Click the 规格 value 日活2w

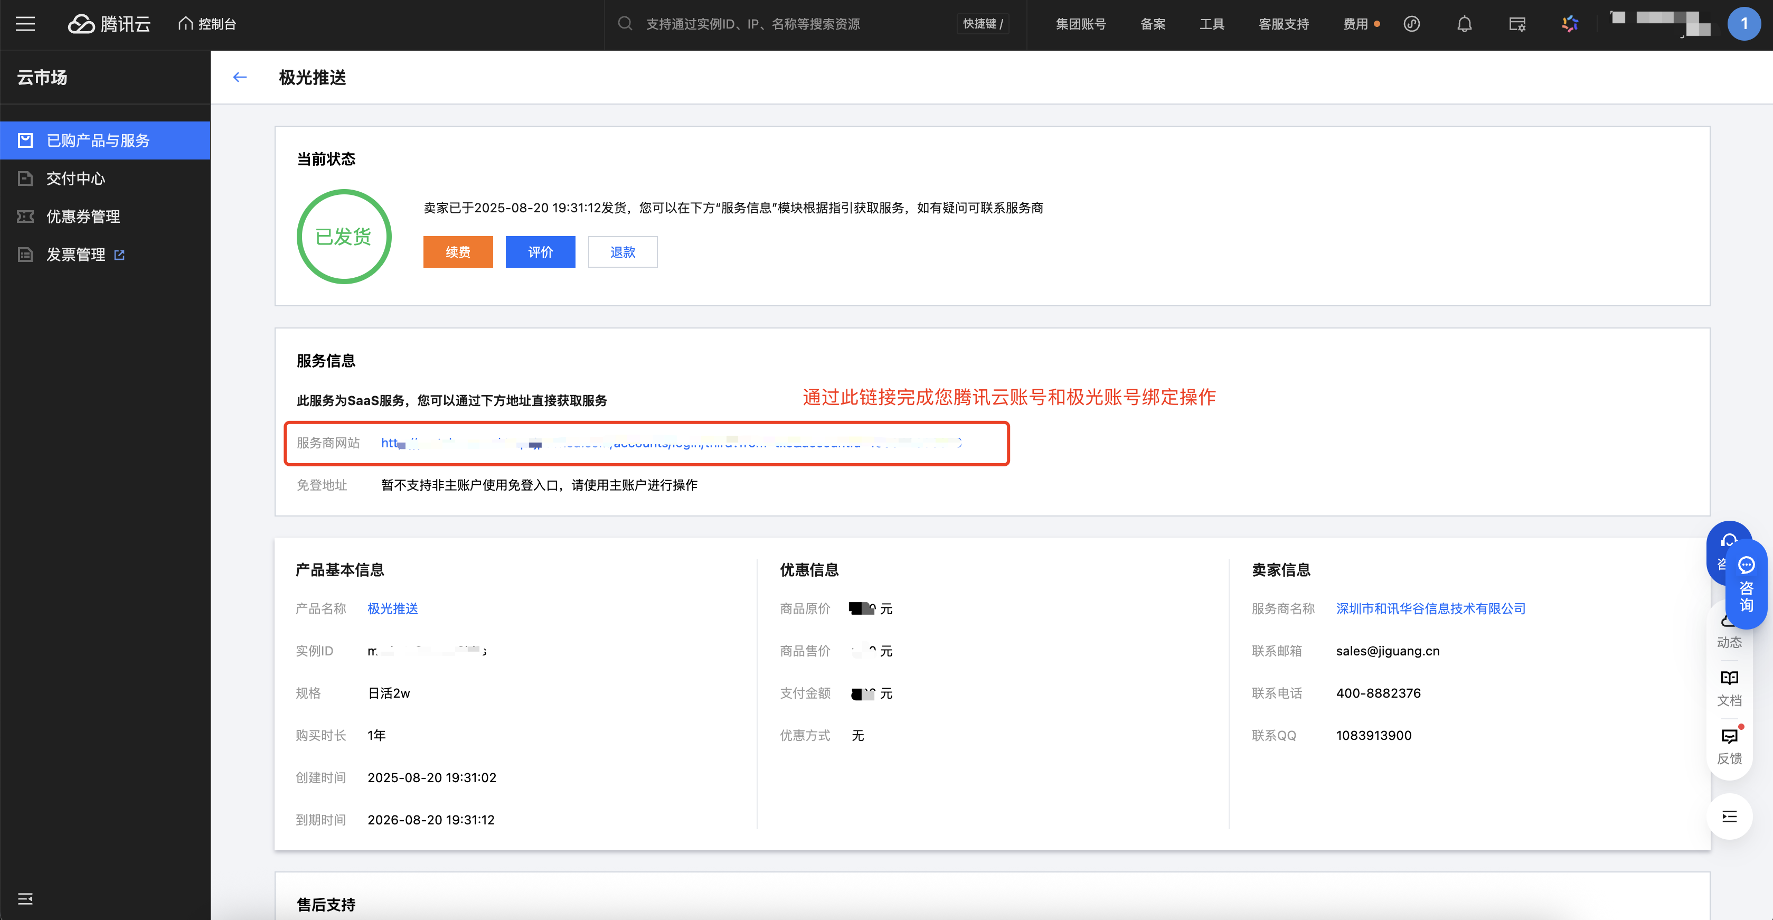pos(389,693)
